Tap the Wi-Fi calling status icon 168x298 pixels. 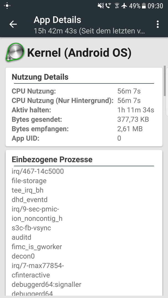(108, 6)
